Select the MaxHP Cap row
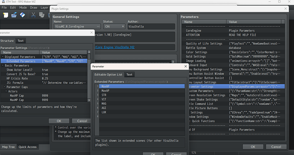Viewport: 294px width, 155px height. pos(44,95)
